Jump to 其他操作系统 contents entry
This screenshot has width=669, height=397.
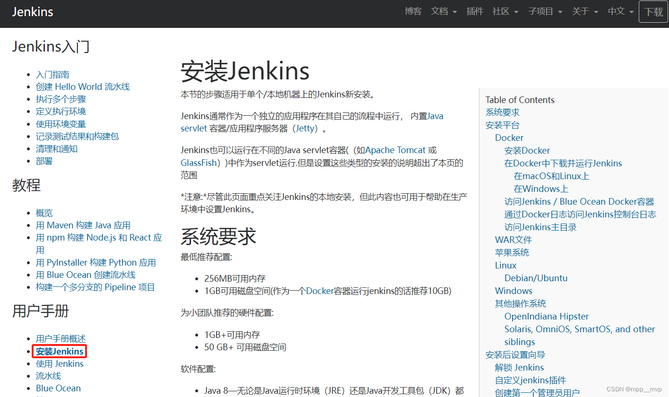click(x=521, y=303)
